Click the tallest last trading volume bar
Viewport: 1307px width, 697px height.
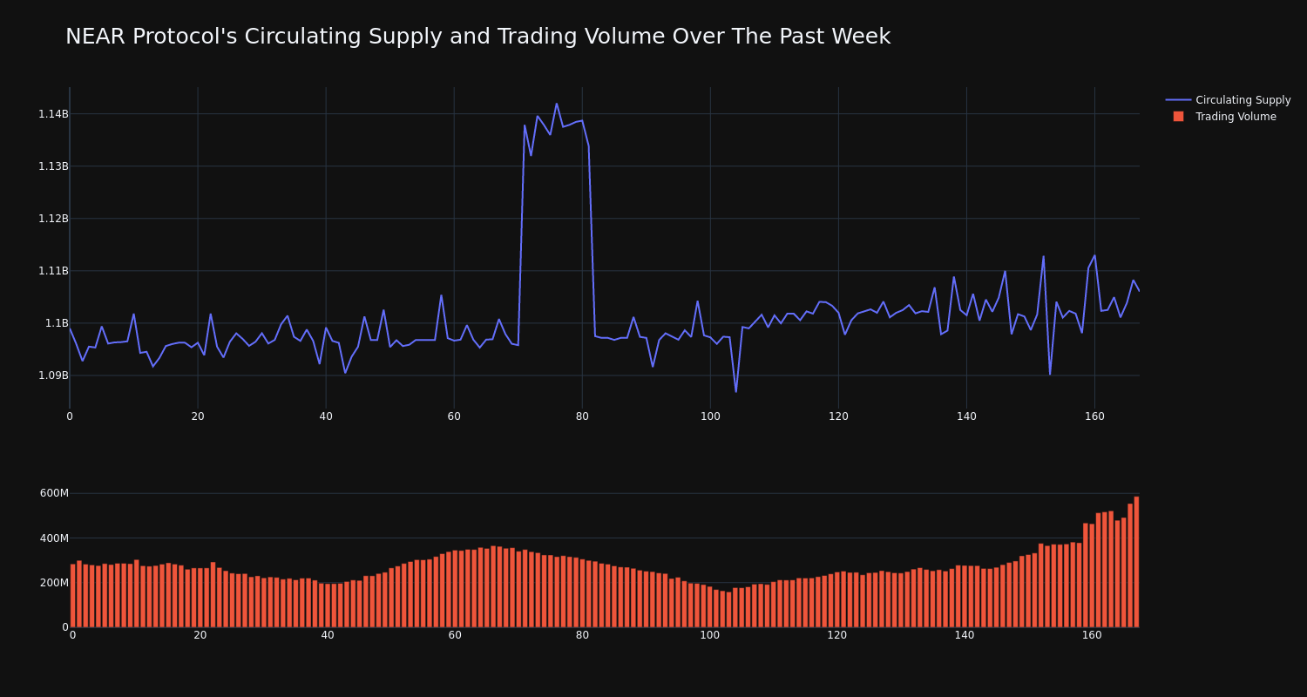coord(1136,562)
